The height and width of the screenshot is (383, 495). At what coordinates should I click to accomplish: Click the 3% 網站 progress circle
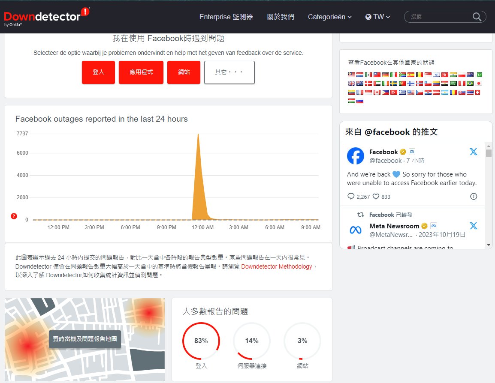pos(302,341)
